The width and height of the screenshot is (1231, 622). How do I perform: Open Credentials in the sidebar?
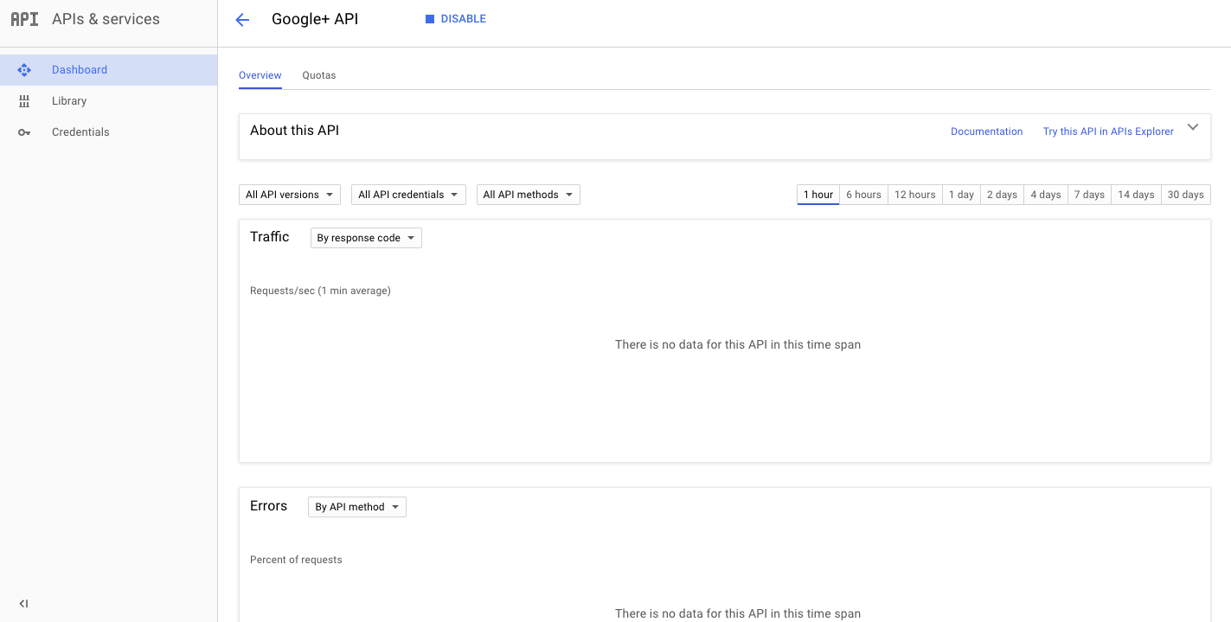click(108, 132)
